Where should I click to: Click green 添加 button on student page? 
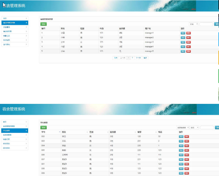pyautogui.click(x=43, y=128)
